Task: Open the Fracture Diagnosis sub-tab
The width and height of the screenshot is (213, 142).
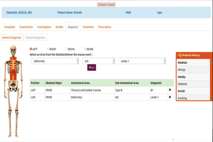Action: pos(35,38)
